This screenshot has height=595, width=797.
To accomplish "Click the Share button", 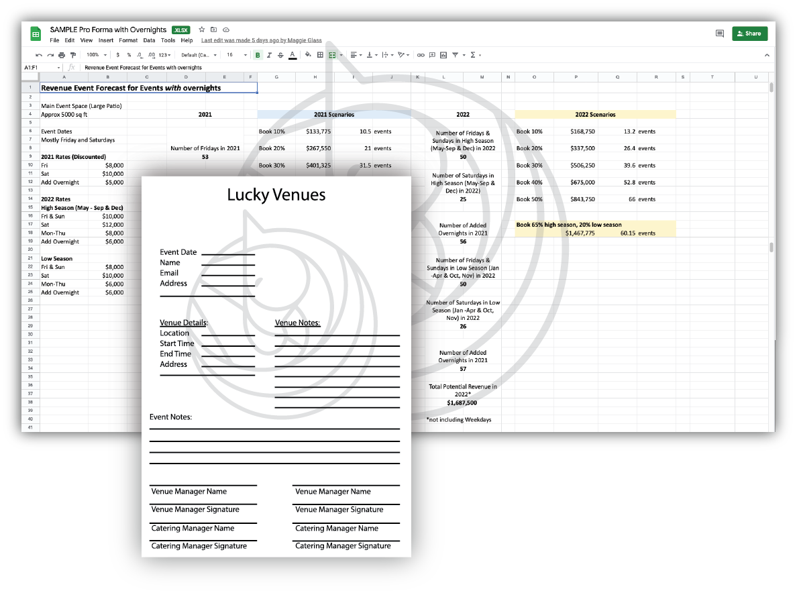I will coord(750,34).
